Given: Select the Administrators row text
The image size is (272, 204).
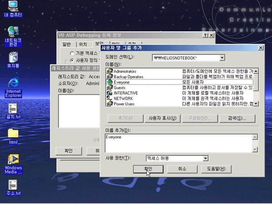Looking at the screenshot, I should click(125, 71).
